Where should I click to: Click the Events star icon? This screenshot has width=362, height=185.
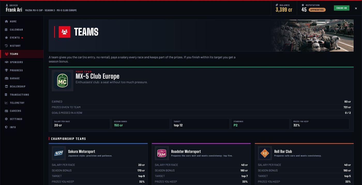[x=6, y=38]
